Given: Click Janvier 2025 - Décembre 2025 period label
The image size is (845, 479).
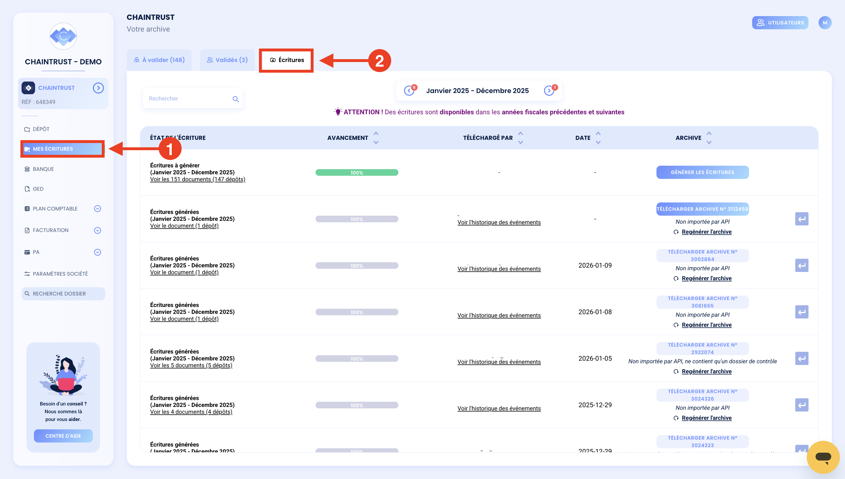Looking at the screenshot, I should click(x=477, y=90).
